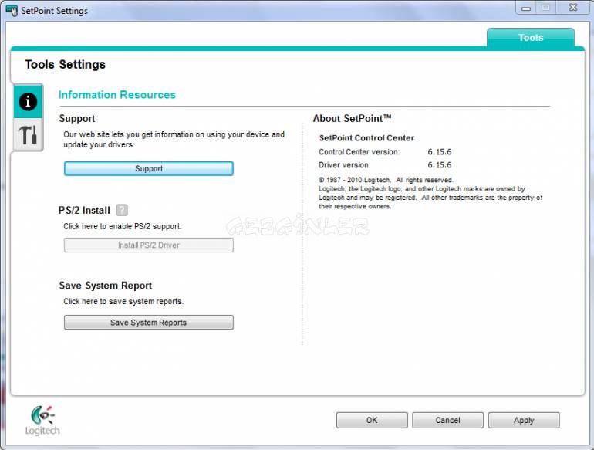Click the SetPoint Control Center label
Viewport: 594px width, 450px height.
pos(366,138)
